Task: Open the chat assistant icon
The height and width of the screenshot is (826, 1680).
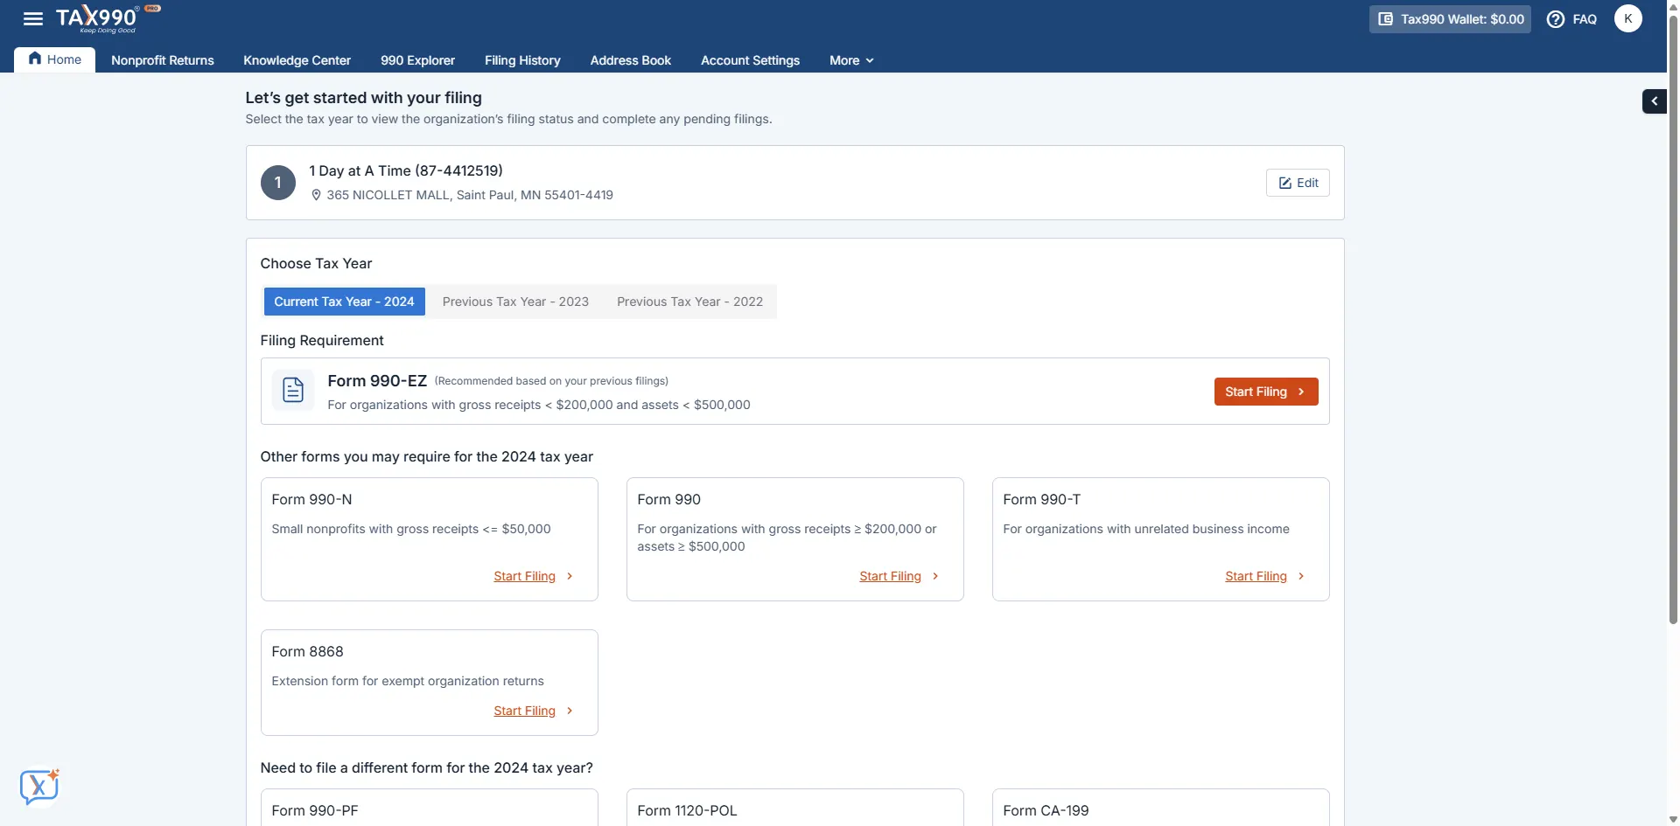Action: (x=39, y=787)
